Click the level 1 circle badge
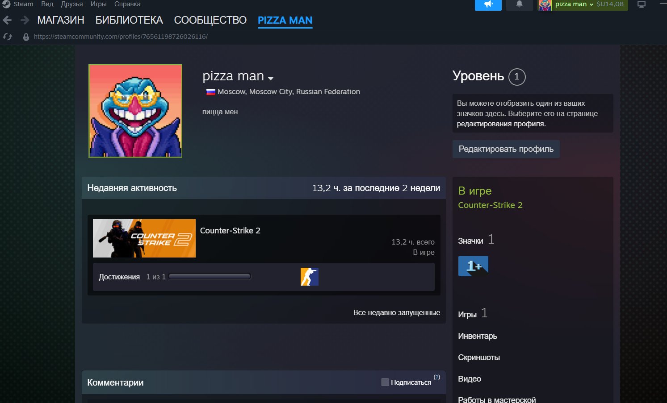This screenshot has height=403, width=667. [517, 77]
